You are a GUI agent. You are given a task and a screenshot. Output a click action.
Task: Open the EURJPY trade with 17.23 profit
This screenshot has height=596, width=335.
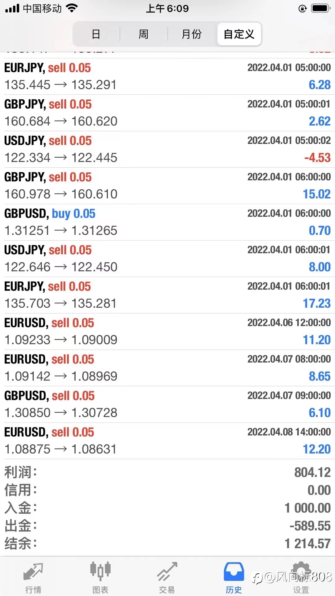coord(167,295)
